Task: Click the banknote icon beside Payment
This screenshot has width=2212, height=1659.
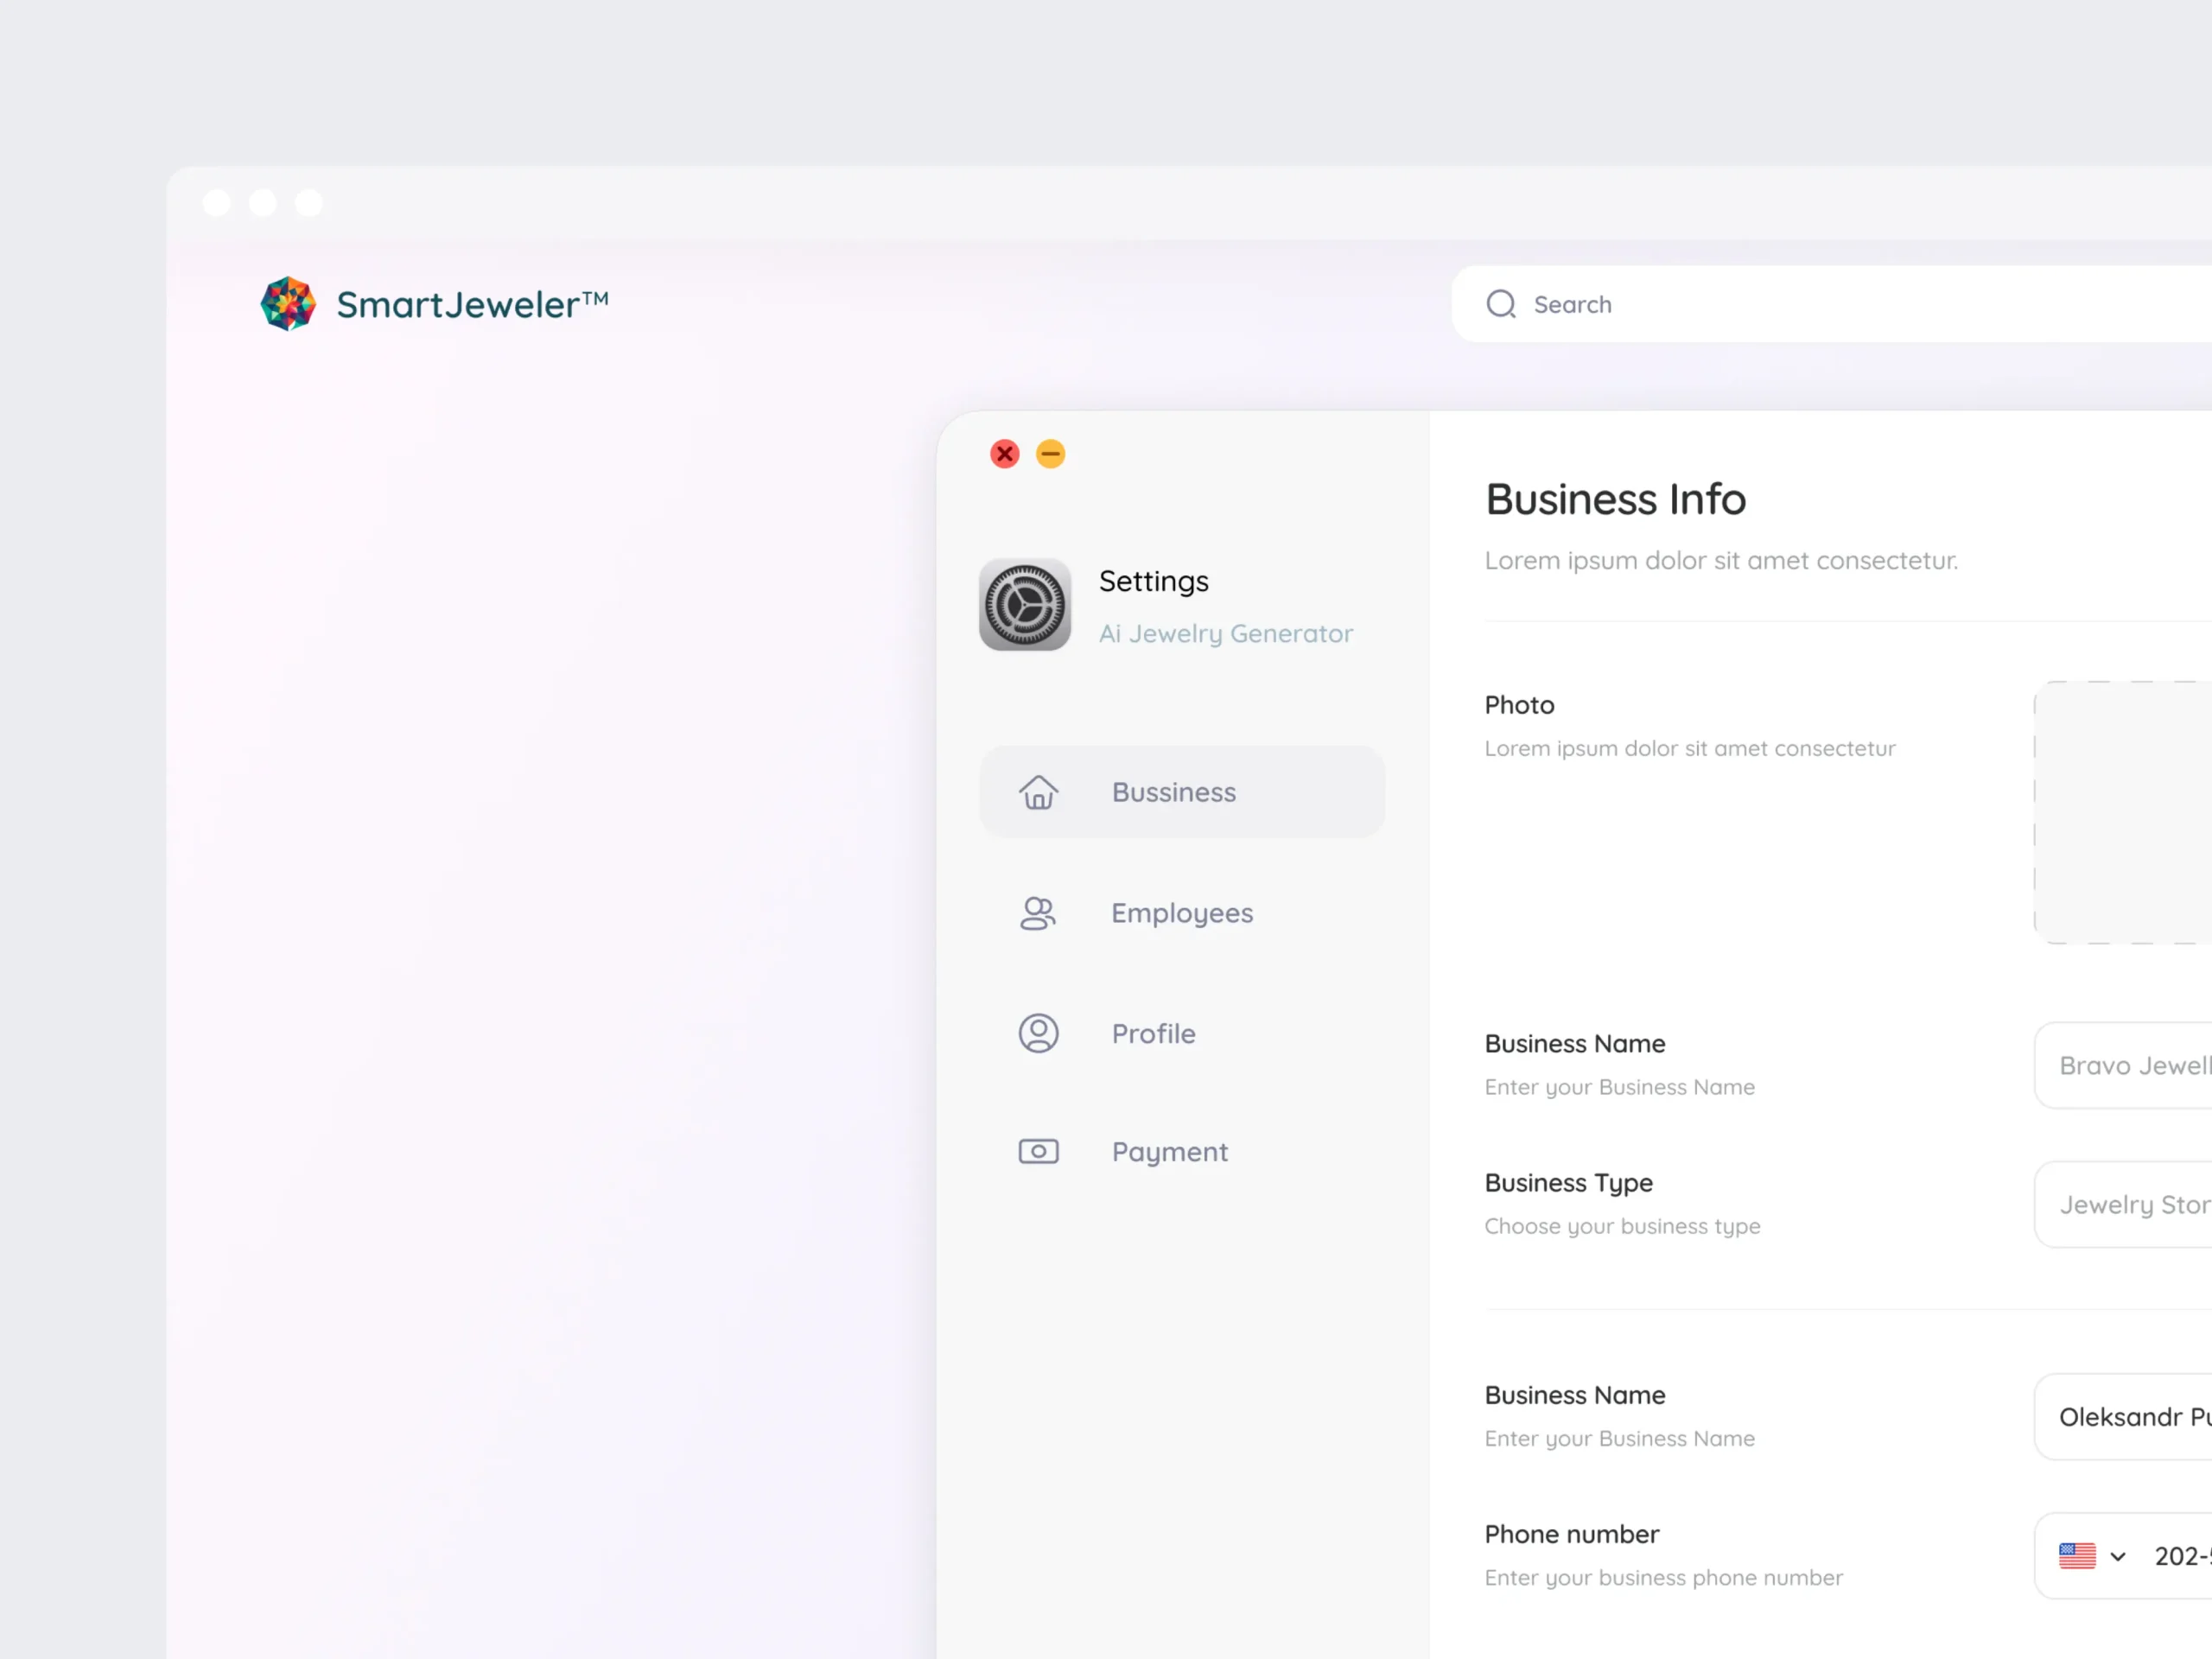Action: pyautogui.click(x=1038, y=1151)
